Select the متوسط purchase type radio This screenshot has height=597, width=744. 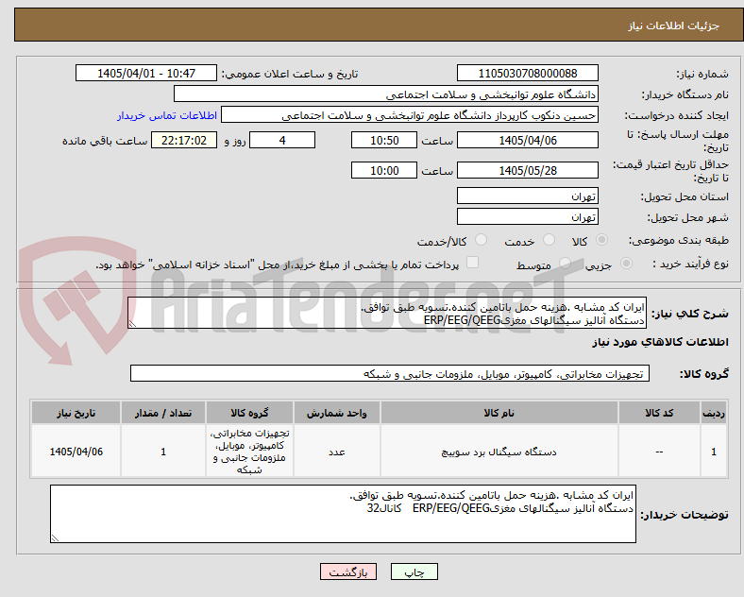565,264
